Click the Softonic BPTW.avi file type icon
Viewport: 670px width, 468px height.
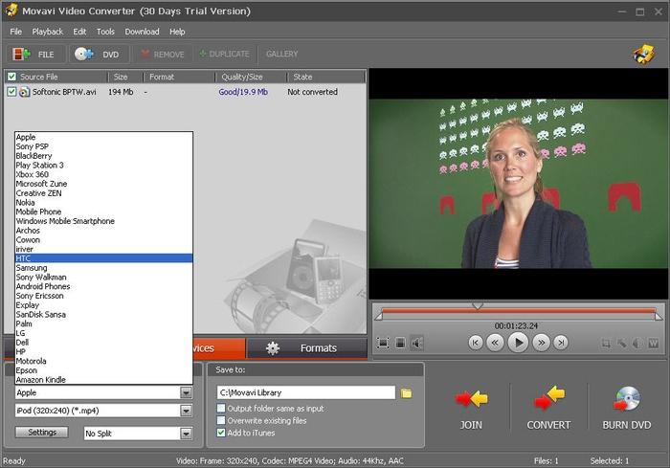pyautogui.click(x=24, y=92)
